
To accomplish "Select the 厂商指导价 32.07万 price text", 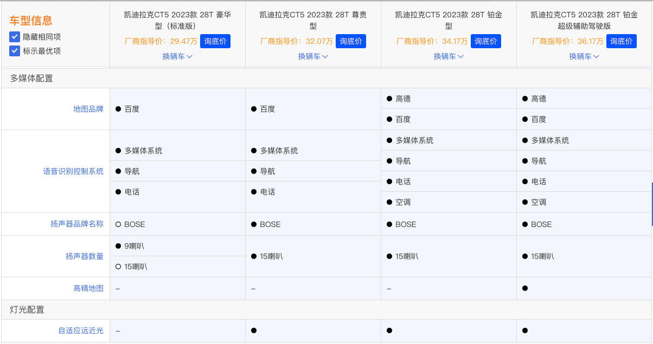I will pos(297,41).
